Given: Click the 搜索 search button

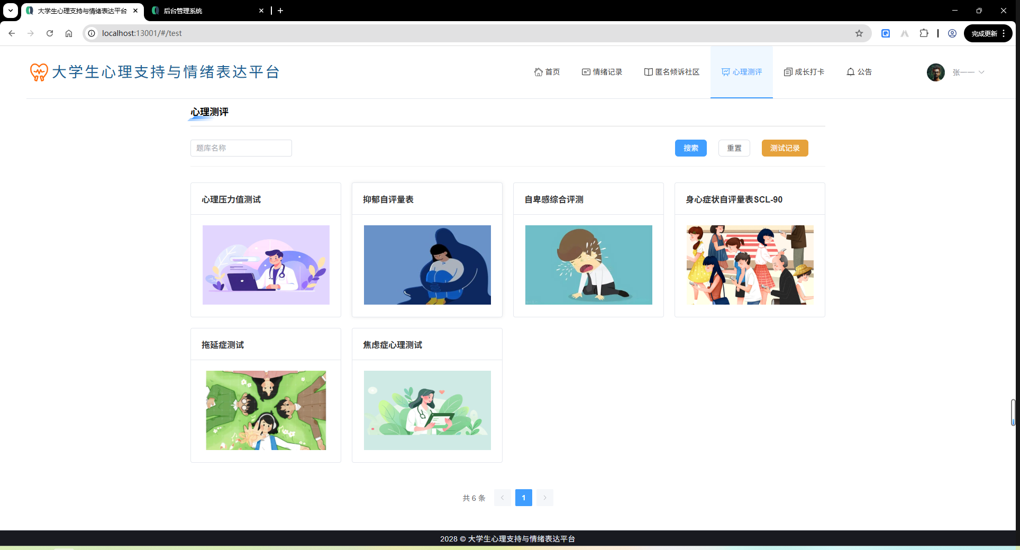Looking at the screenshot, I should tap(690, 148).
